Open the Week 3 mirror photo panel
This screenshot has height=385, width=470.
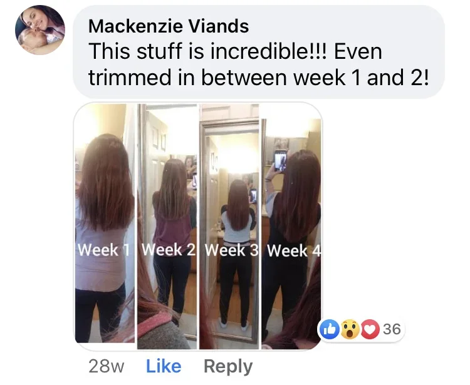coord(229,227)
